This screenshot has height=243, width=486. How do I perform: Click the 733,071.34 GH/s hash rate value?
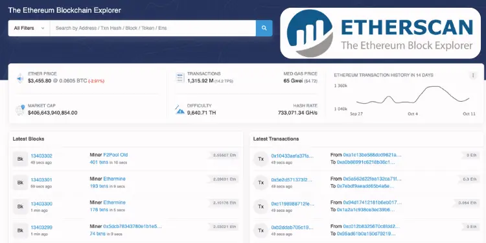tap(297, 113)
